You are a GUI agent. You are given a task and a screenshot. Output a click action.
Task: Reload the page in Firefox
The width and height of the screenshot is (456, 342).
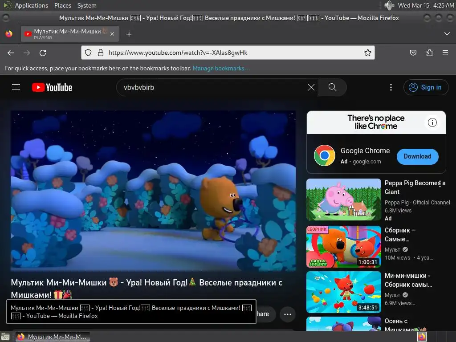(43, 53)
